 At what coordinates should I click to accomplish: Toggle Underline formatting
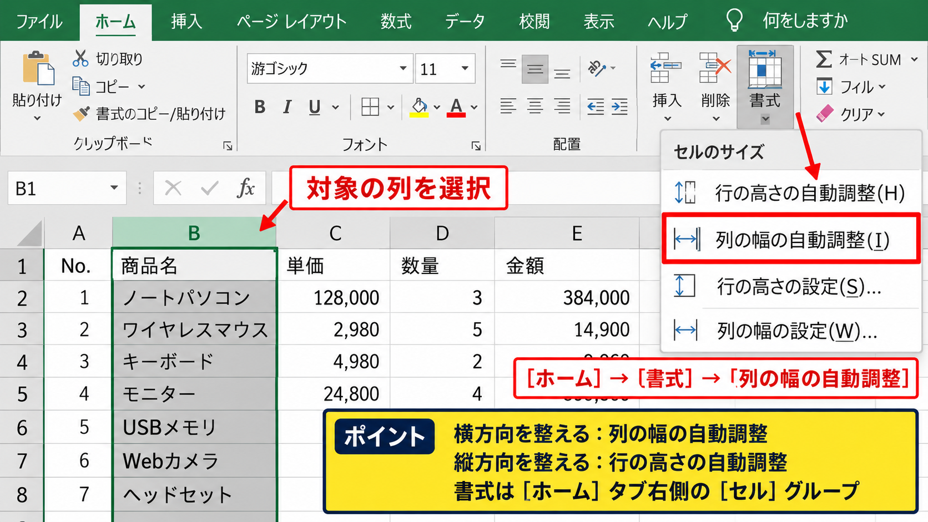[315, 107]
